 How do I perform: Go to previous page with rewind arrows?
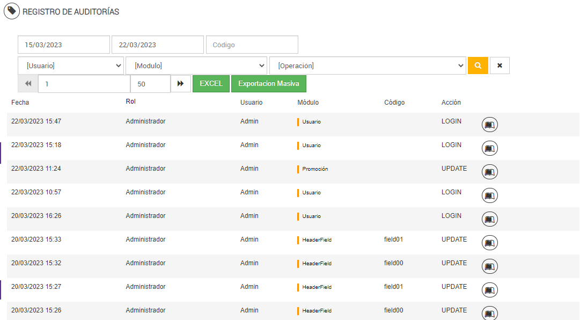click(28, 84)
